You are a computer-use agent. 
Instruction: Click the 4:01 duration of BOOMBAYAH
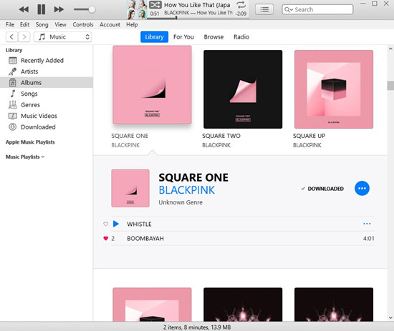click(368, 239)
